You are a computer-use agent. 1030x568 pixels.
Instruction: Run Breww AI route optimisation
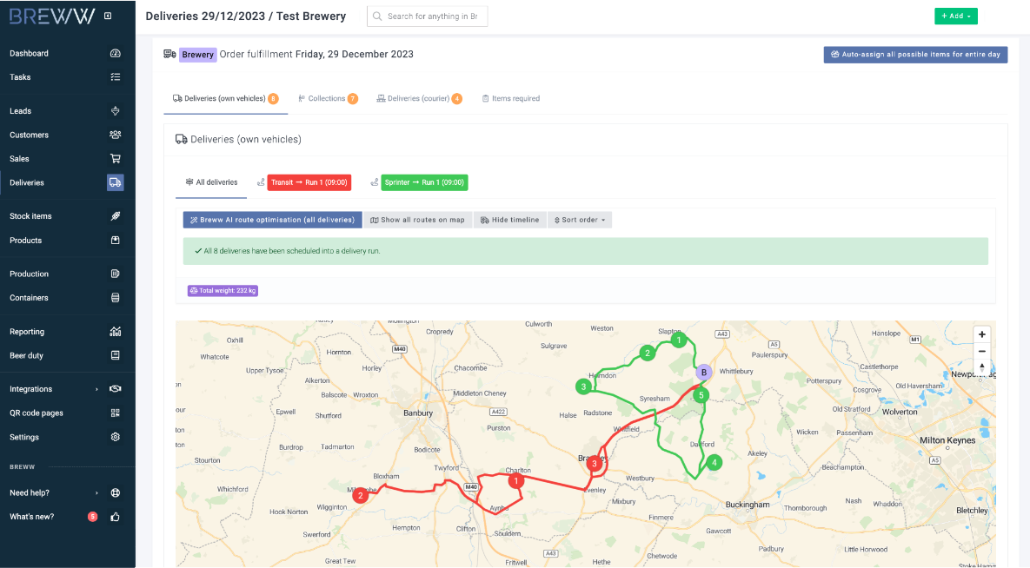[x=272, y=221]
